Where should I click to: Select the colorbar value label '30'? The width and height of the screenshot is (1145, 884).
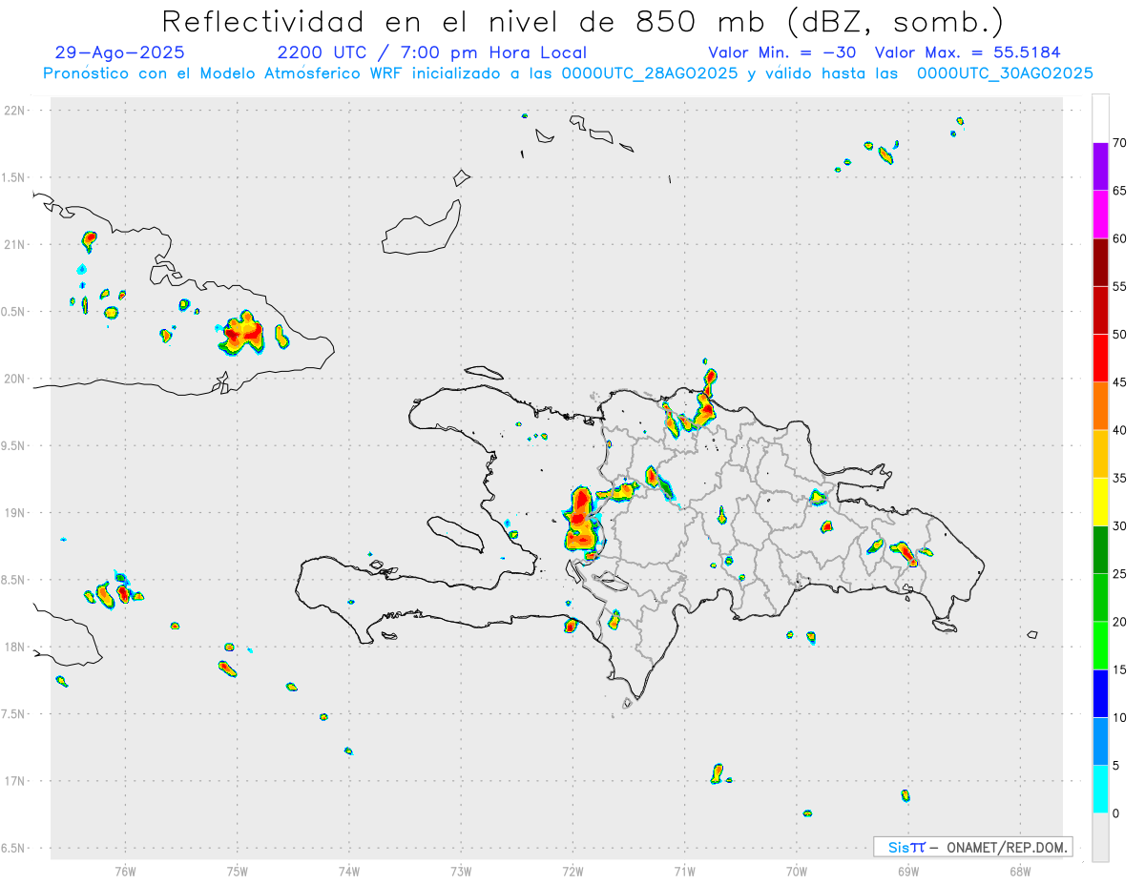point(1119,526)
